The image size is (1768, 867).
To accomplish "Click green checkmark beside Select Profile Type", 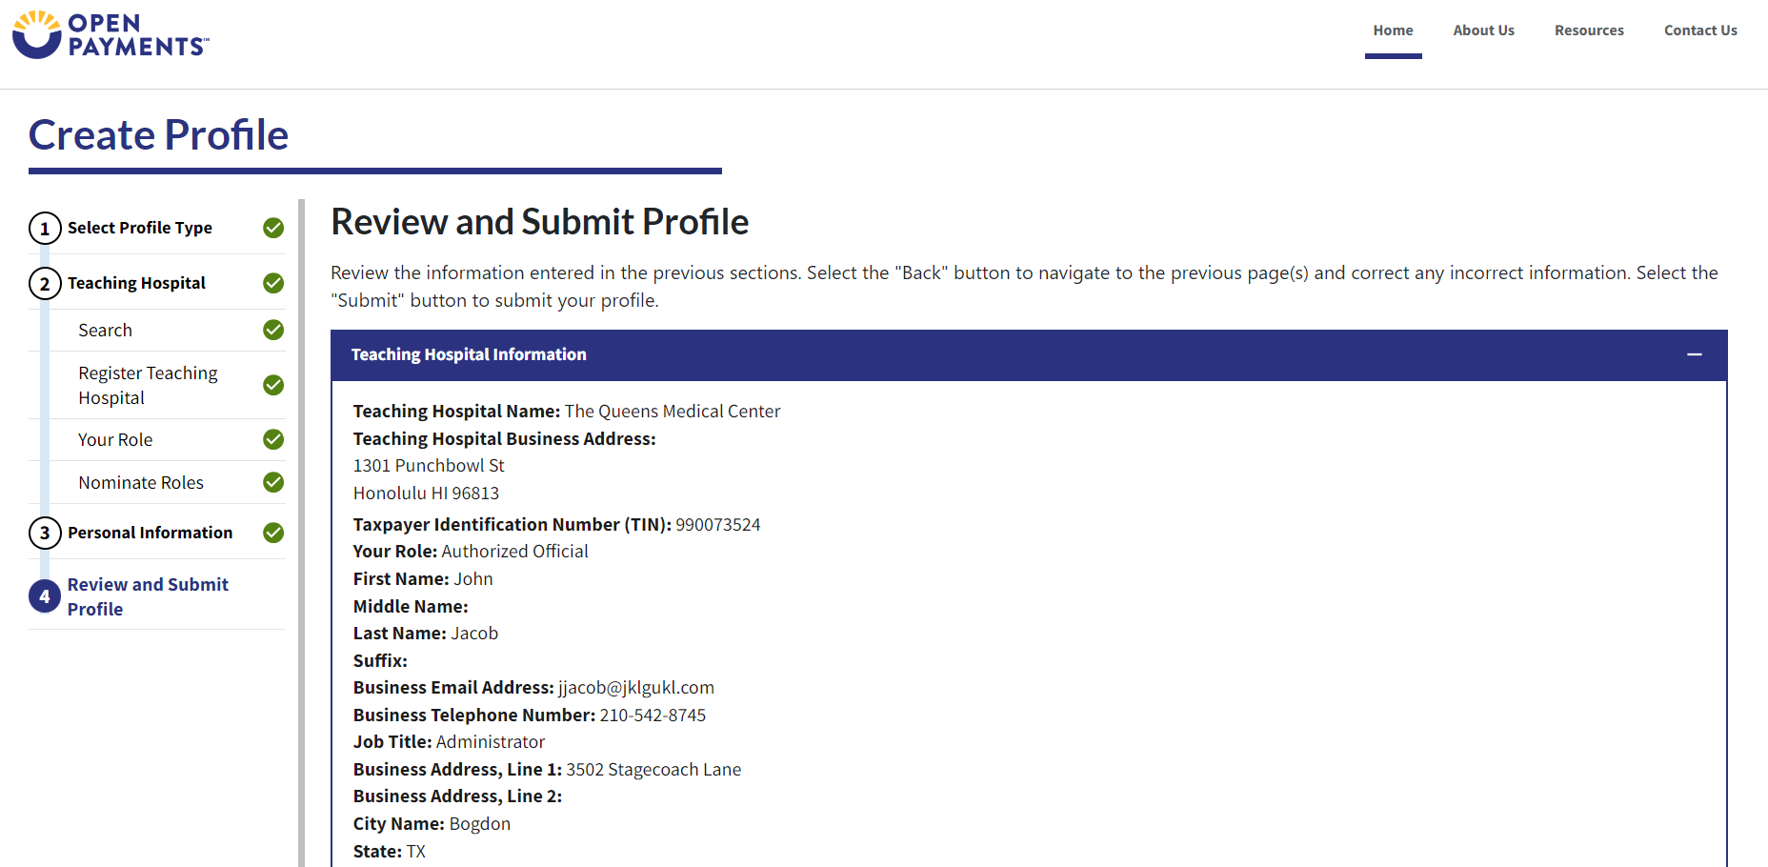I will [x=273, y=228].
